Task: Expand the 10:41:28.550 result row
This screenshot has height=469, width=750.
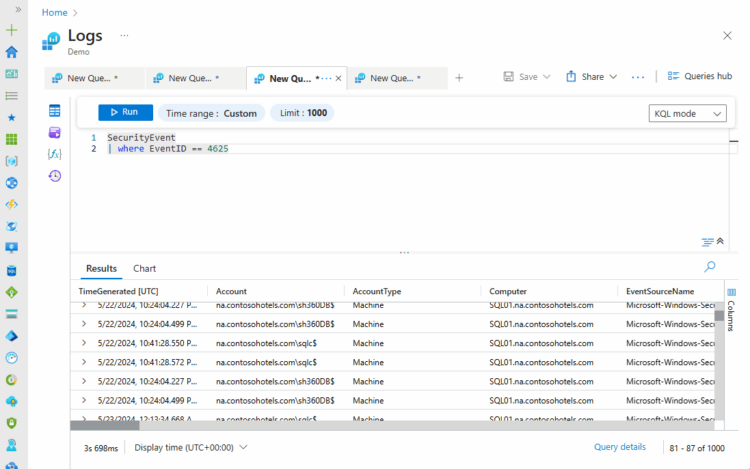Action: click(x=84, y=343)
